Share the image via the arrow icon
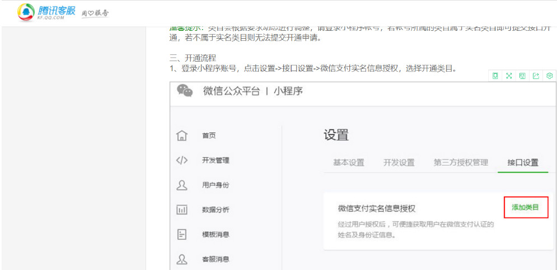 point(536,76)
